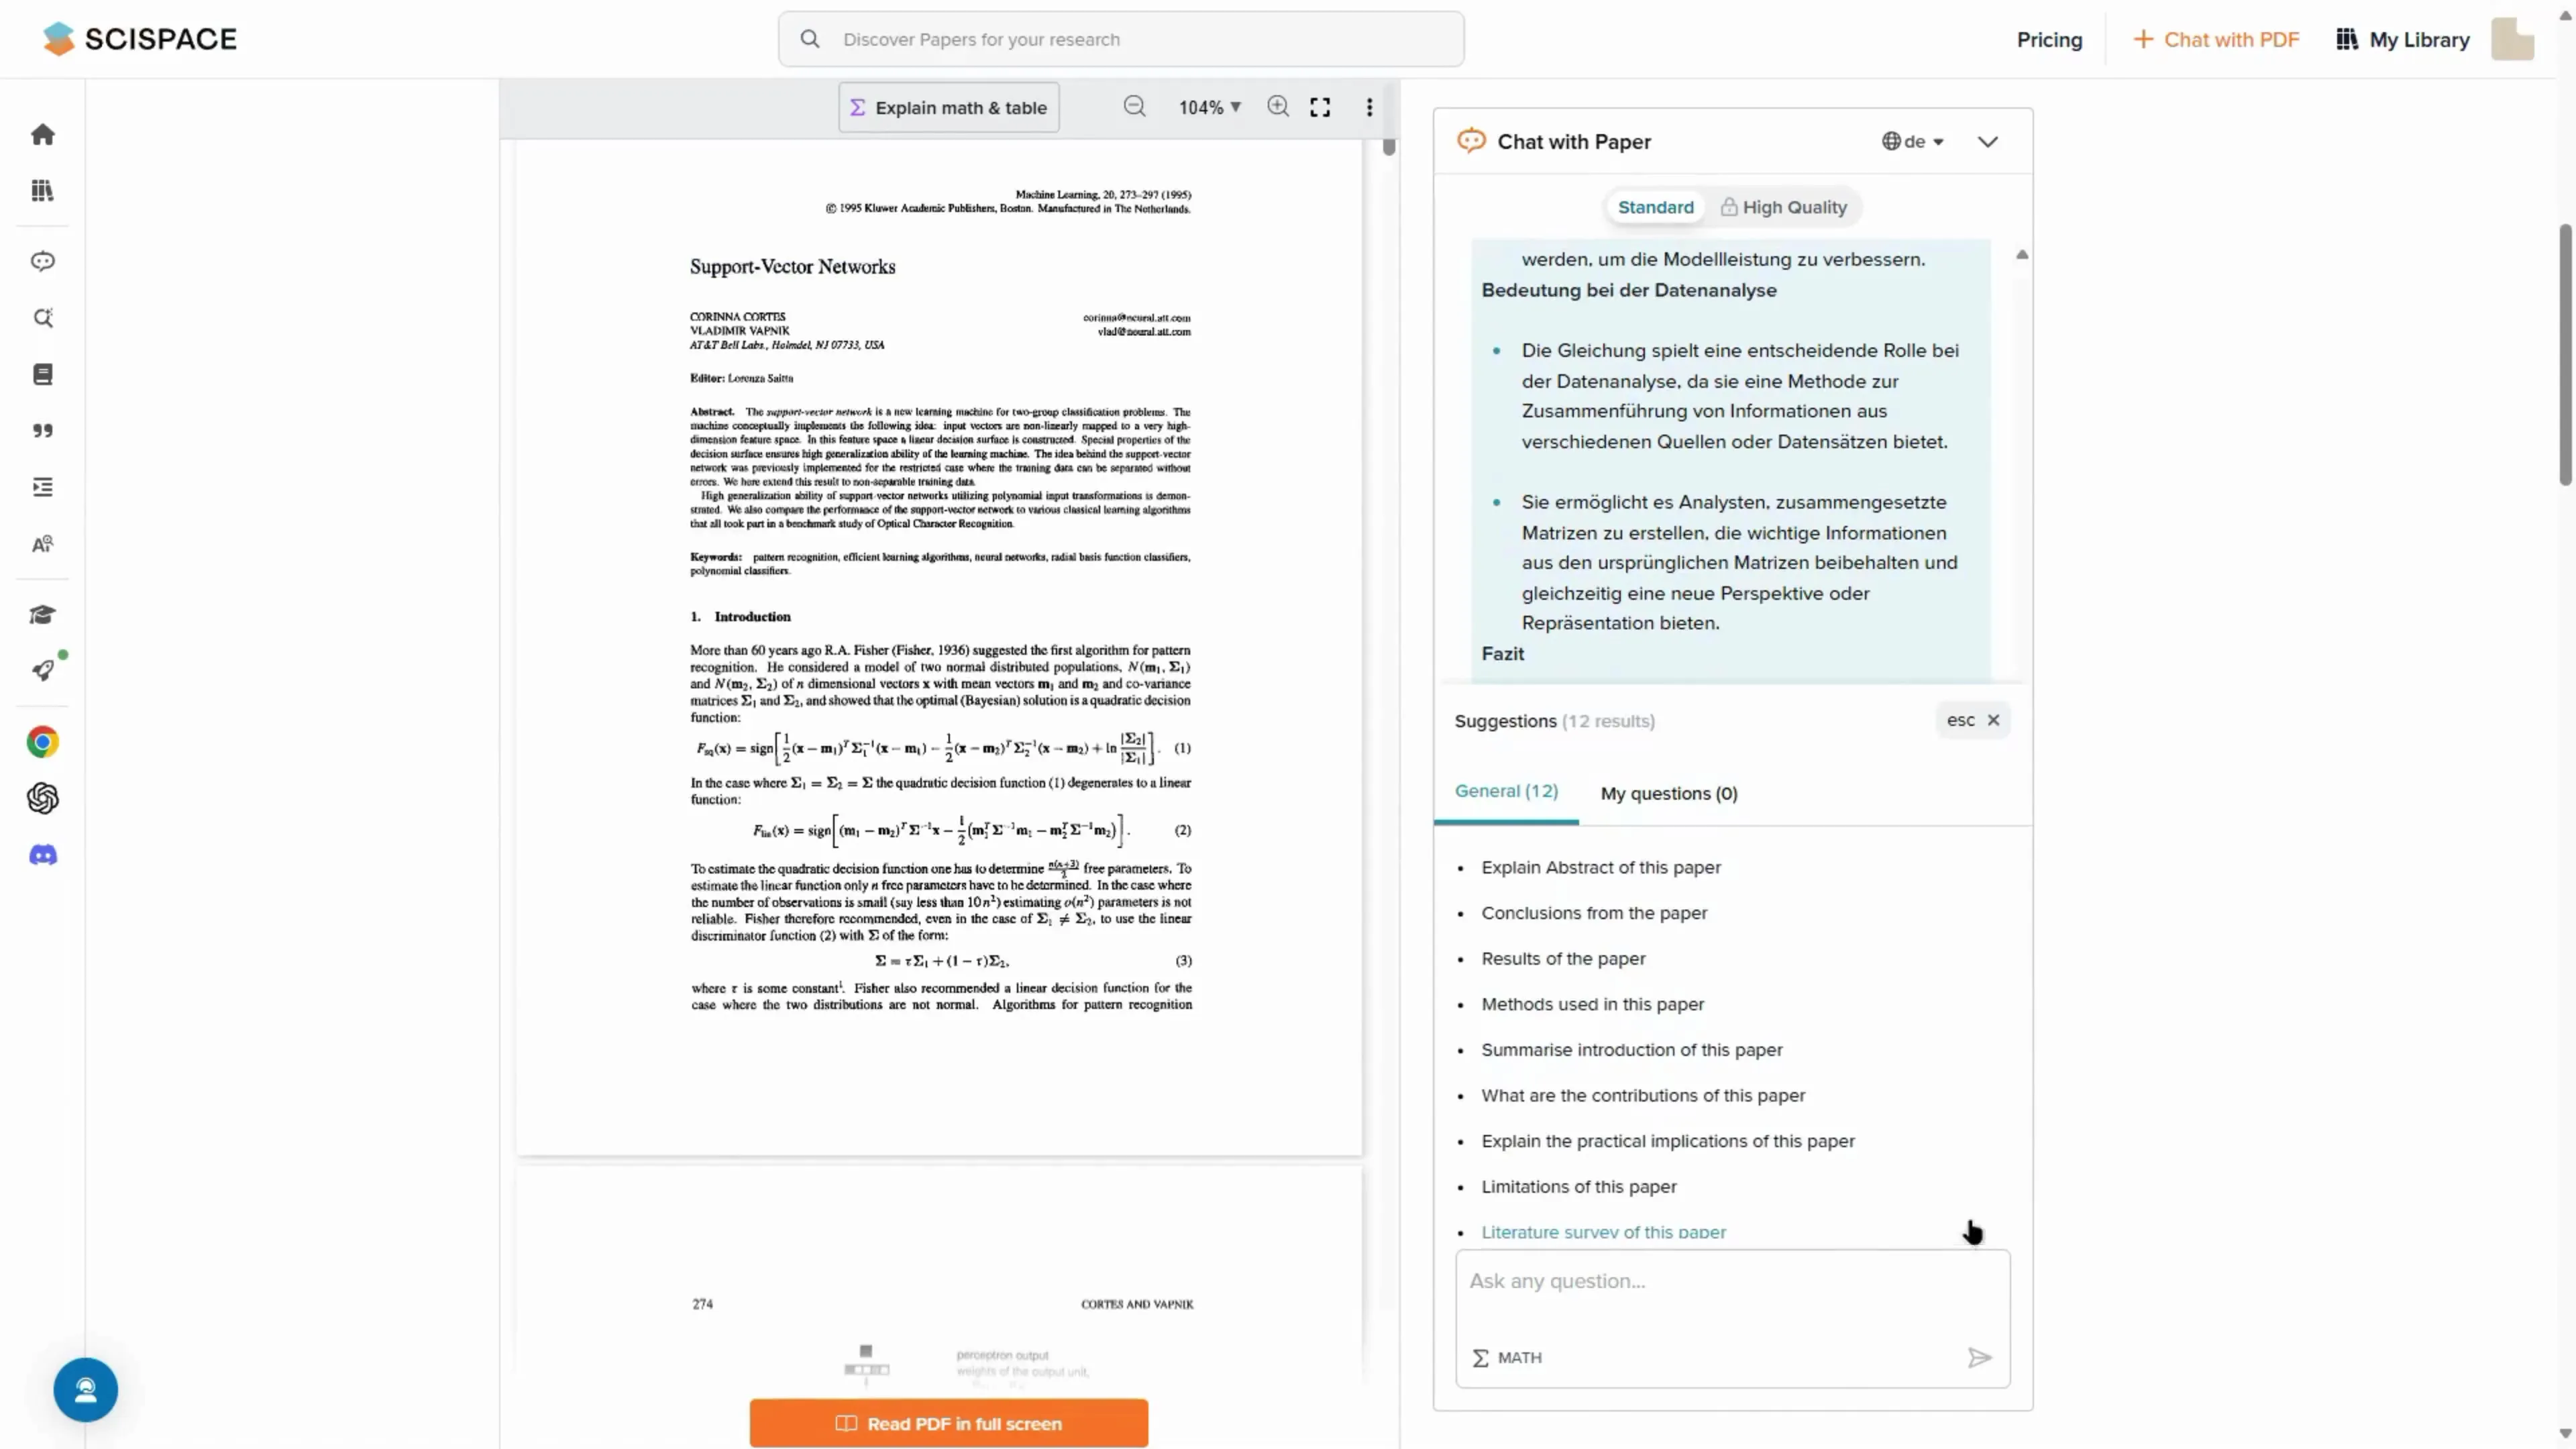Go to Home icon in sidebar
Screen dimensions: 2576x1449
click(x=42, y=134)
